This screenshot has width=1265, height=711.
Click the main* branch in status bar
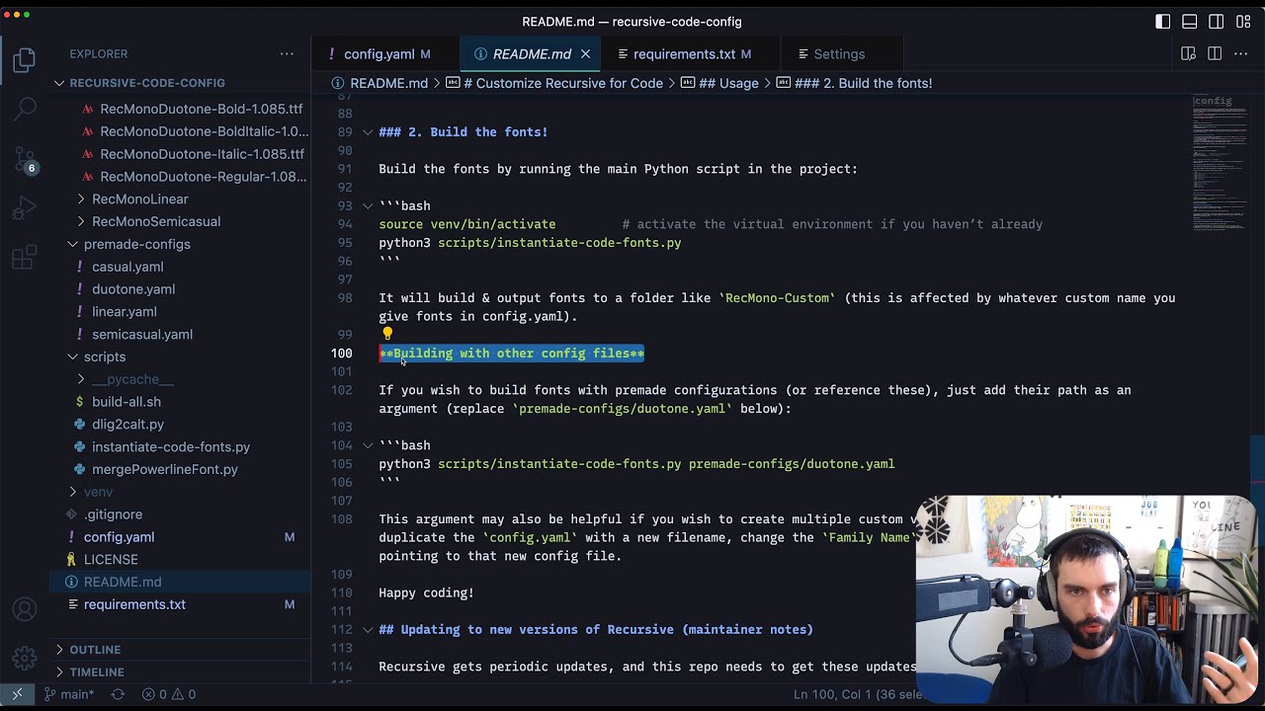(x=69, y=694)
